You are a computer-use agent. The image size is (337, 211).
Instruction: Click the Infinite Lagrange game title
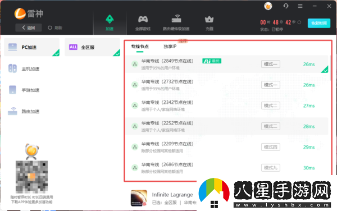(x=172, y=195)
